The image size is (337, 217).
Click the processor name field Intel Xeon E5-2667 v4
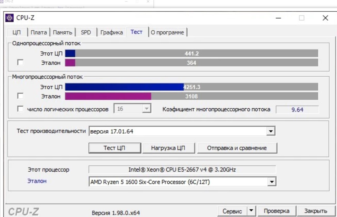[x=182, y=170]
